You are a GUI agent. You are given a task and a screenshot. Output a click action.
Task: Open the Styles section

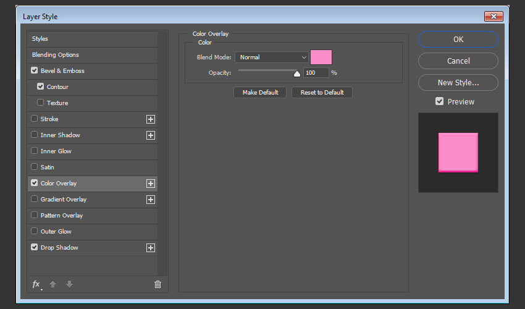40,39
